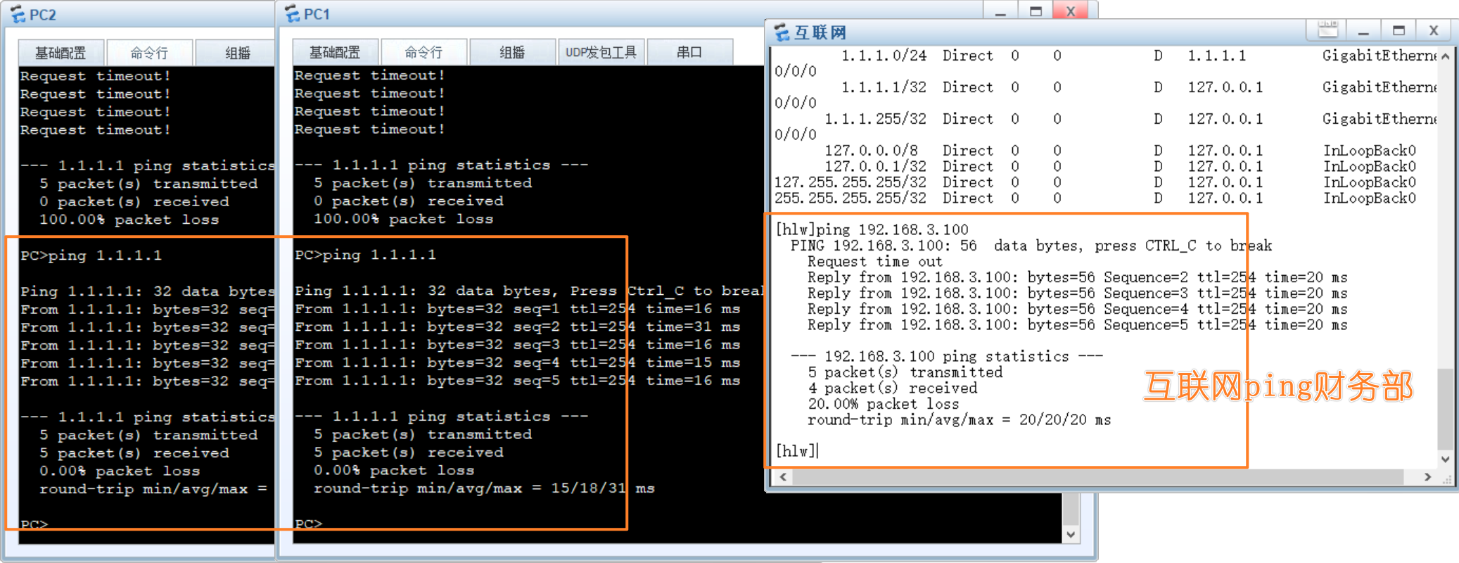Minimize the 互联网 router window
This screenshot has height=563, width=1459.
tap(1363, 31)
